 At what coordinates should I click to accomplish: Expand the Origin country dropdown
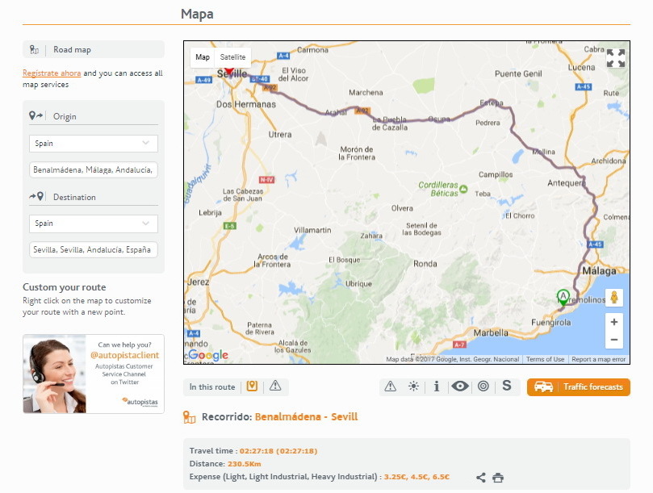coord(94,144)
